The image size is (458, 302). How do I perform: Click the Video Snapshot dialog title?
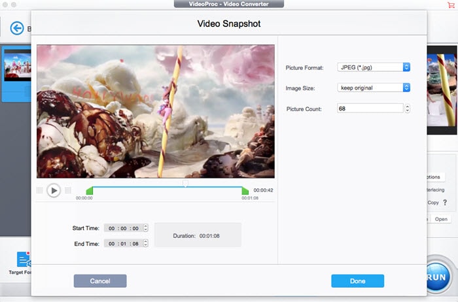click(x=229, y=24)
